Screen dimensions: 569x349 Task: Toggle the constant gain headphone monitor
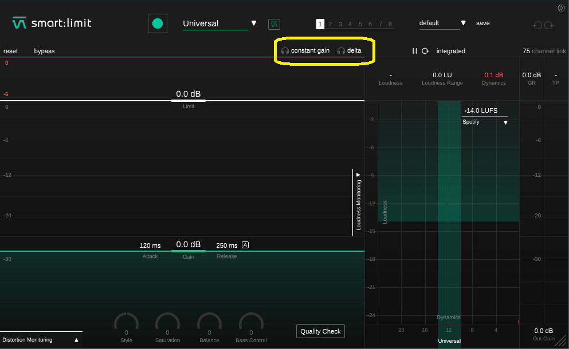click(x=305, y=51)
